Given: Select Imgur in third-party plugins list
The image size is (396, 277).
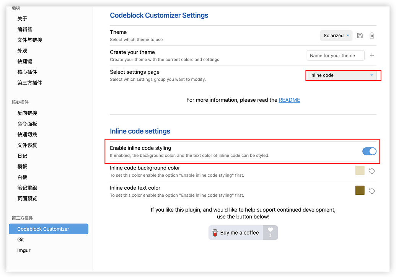Looking at the screenshot, I should pos(24,250).
